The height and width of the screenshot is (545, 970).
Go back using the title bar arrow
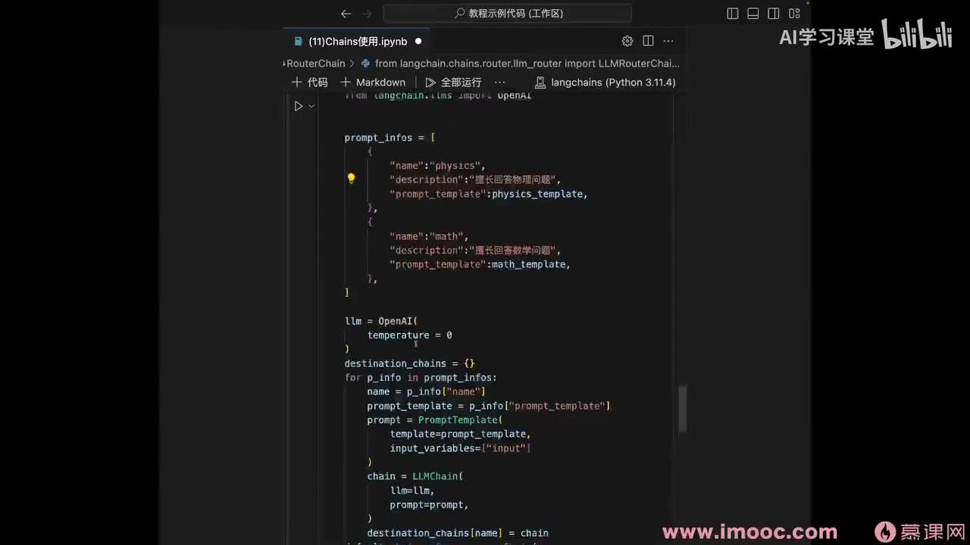[346, 14]
